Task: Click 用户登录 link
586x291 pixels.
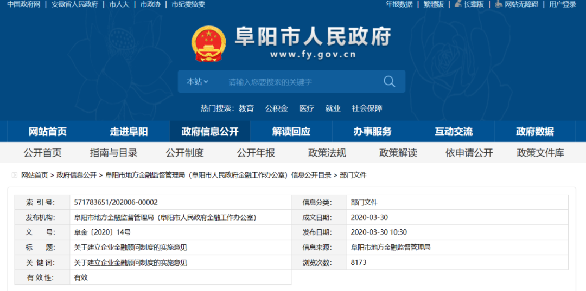Action: coord(563,4)
